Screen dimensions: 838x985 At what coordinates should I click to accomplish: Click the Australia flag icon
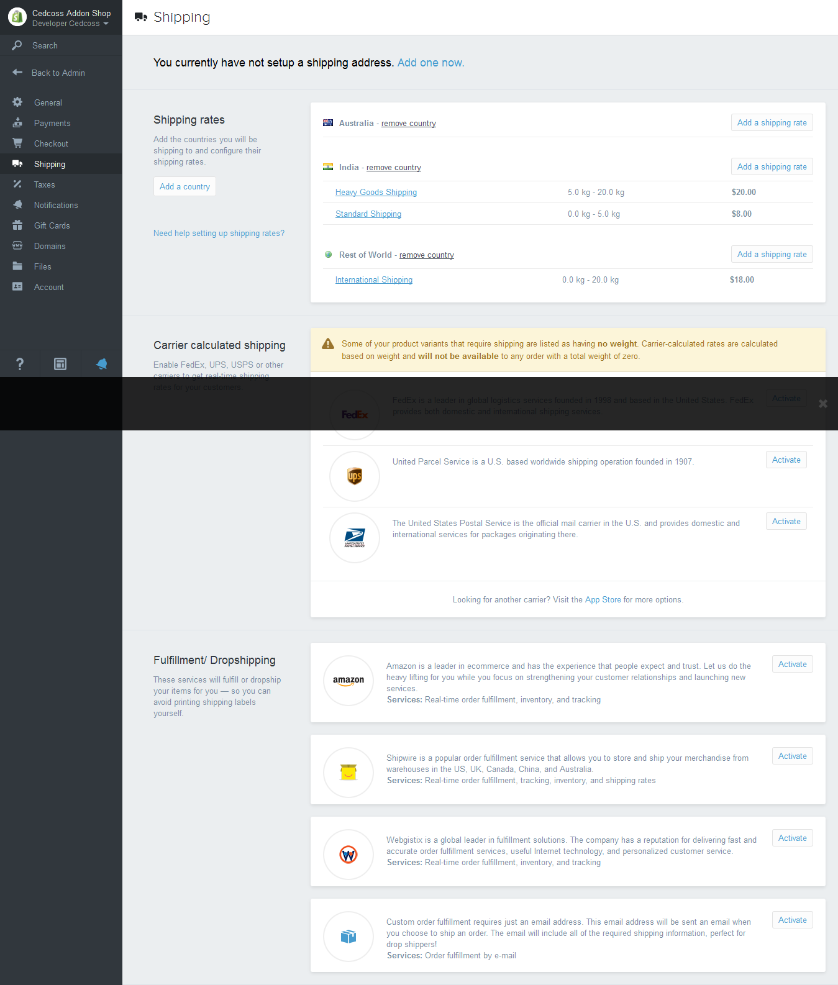[328, 123]
